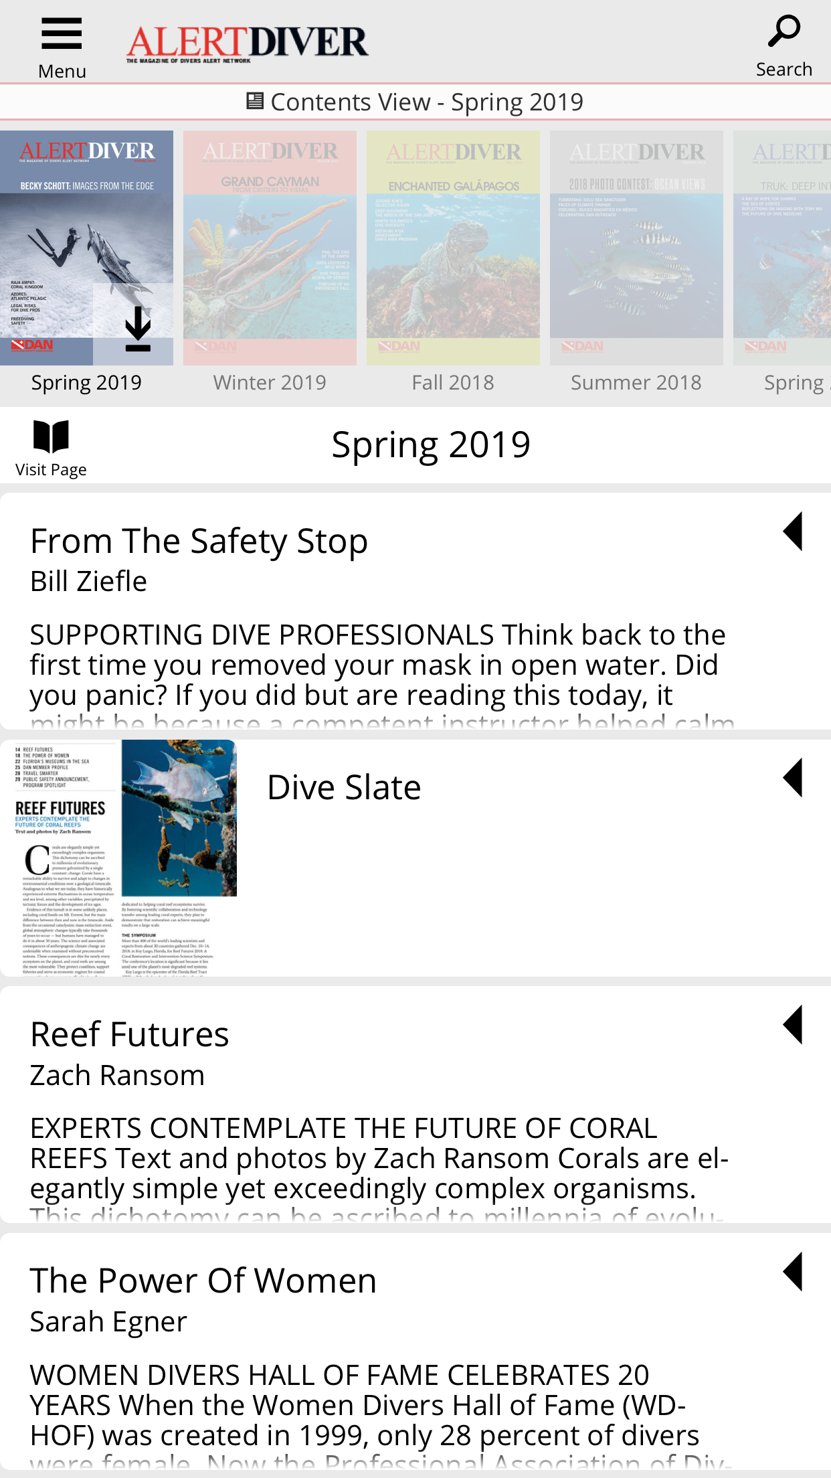Open the Dive Slate page thumbnail

coord(119,857)
